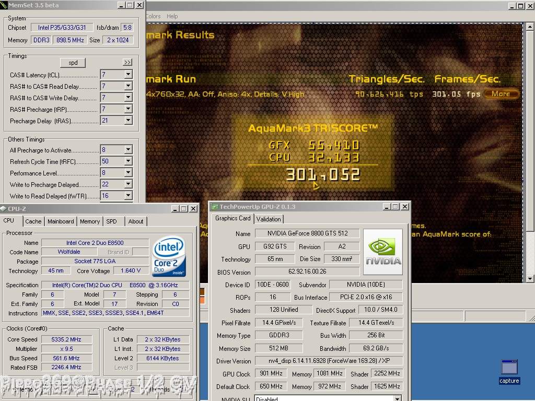Viewport: 535px width, 401px height.
Task: Click the Driver Version field in GPU-Z
Action: [329, 361]
